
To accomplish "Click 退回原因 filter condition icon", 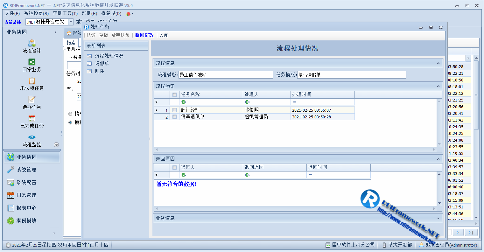I will pyautogui.click(x=247, y=175).
